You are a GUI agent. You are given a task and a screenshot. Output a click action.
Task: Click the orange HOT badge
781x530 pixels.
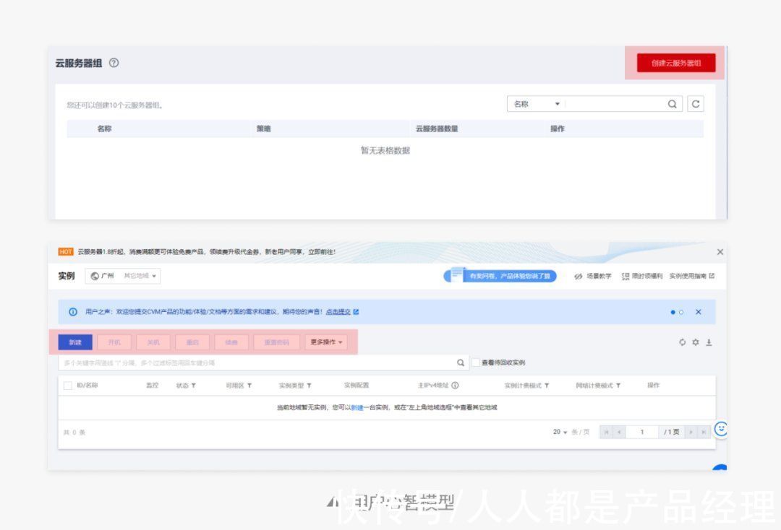click(66, 251)
